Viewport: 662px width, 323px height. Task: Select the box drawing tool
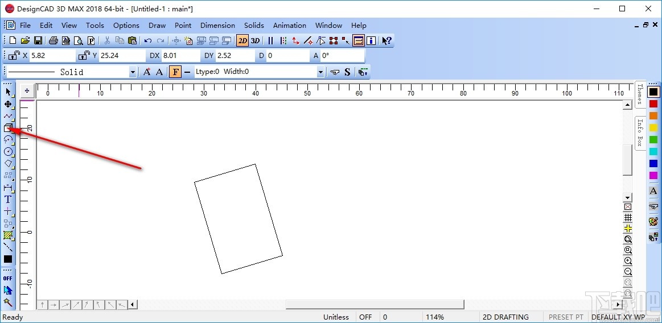(x=8, y=127)
